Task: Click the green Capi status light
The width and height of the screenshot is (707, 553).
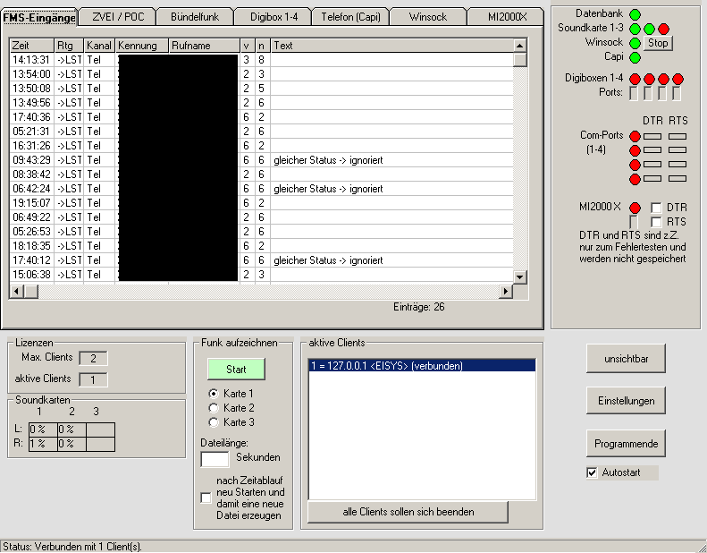Action: click(635, 57)
